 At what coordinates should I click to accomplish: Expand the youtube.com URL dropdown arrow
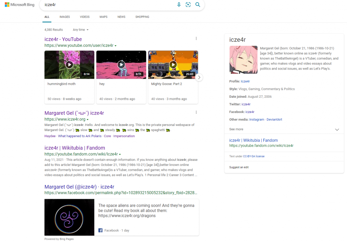116,46
